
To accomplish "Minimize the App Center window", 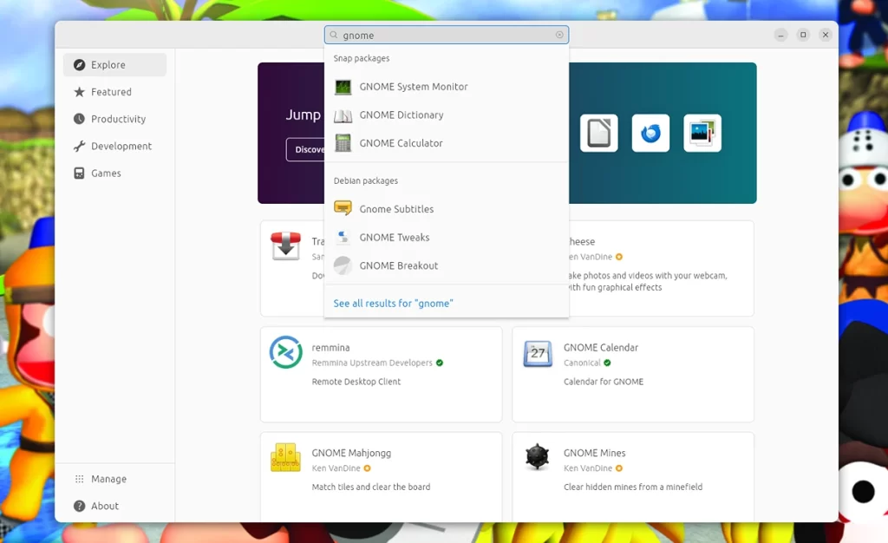I will (780, 35).
